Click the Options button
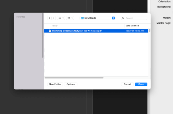This screenshot has width=173, height=114. pos(71,84)
